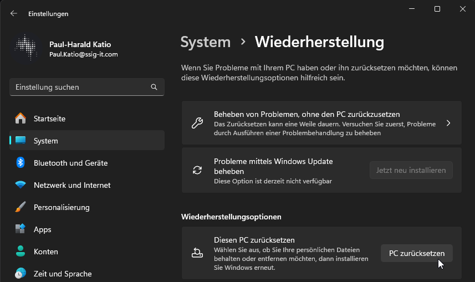
Task: Navigate to System in the breadcrumb
Action: [206, 42]
